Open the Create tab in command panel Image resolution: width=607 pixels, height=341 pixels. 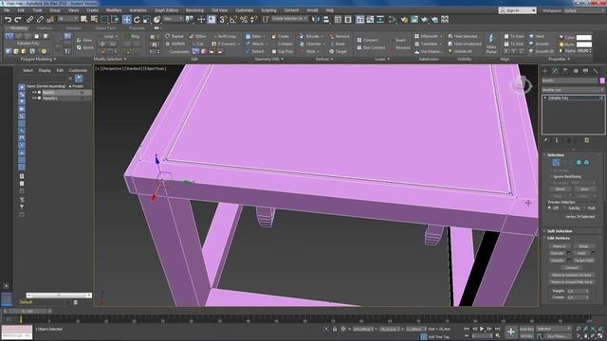point(545,71)
